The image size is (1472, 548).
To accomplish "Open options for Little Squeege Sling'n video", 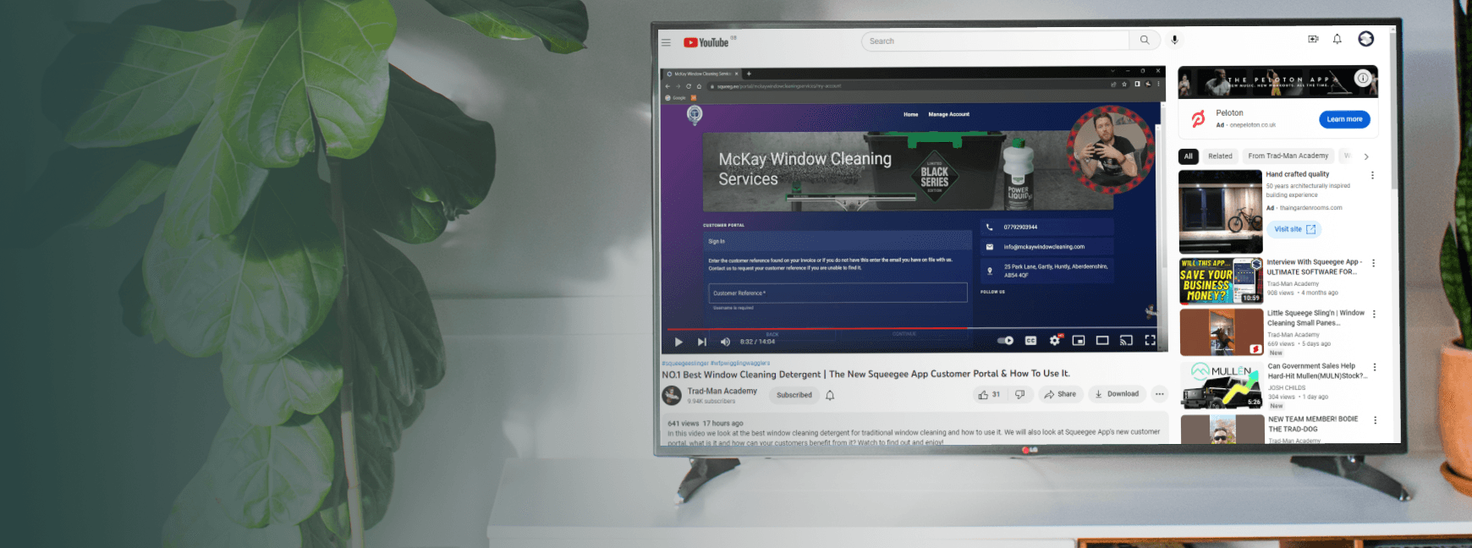I will point(1374,315).
